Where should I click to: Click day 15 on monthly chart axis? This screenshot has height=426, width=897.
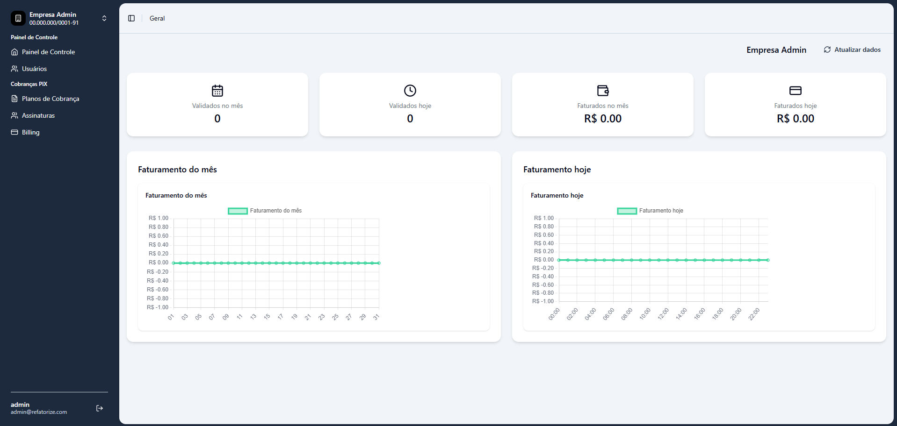(267, 317)
